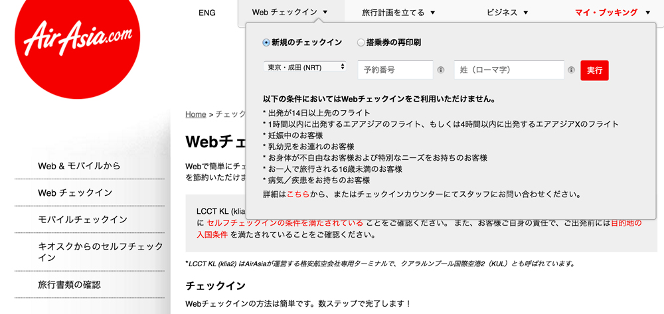Select the 搭乗券の再印刷 radio button
Screen dimensions: 664x314
[361, 42]
